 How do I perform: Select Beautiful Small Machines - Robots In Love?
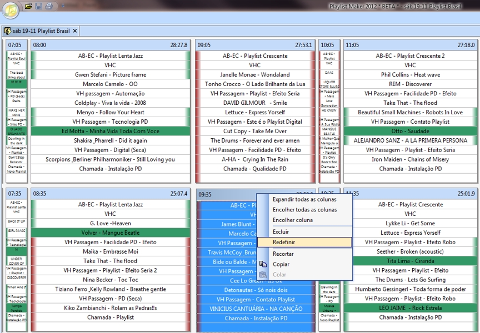[x=410, y=113]
